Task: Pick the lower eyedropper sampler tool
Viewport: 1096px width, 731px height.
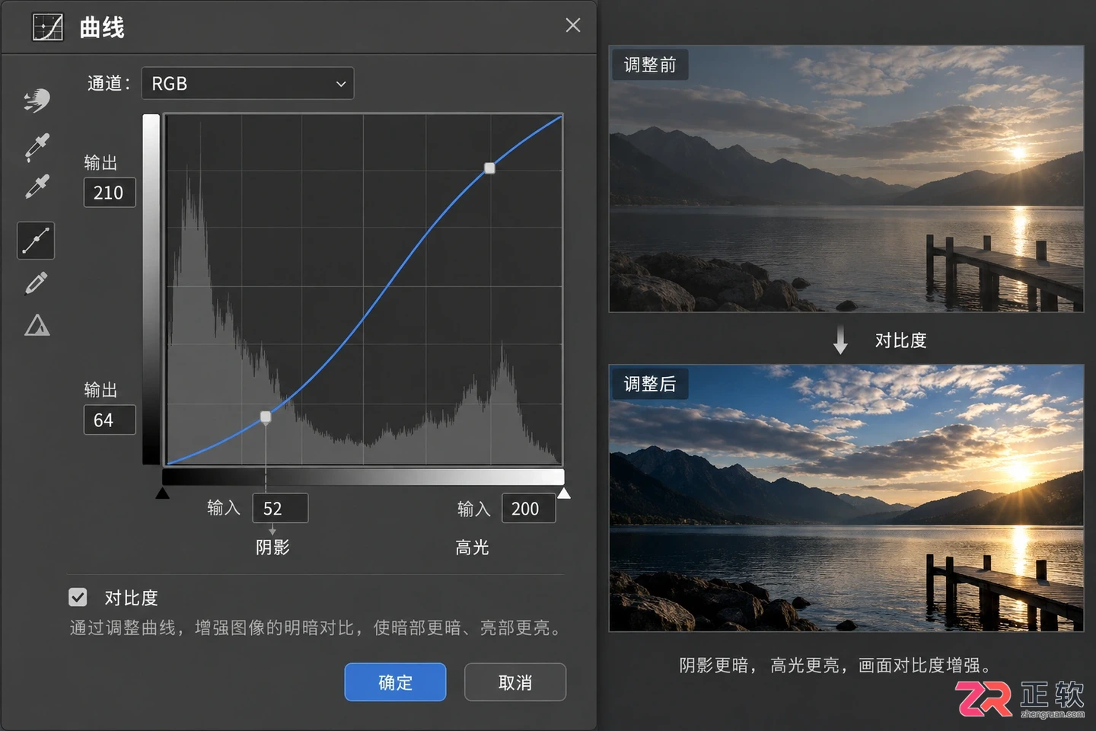Action: tap(37, 187)
